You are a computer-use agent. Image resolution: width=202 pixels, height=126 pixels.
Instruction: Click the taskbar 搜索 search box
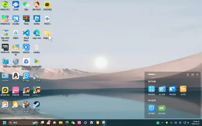[23, 123]
